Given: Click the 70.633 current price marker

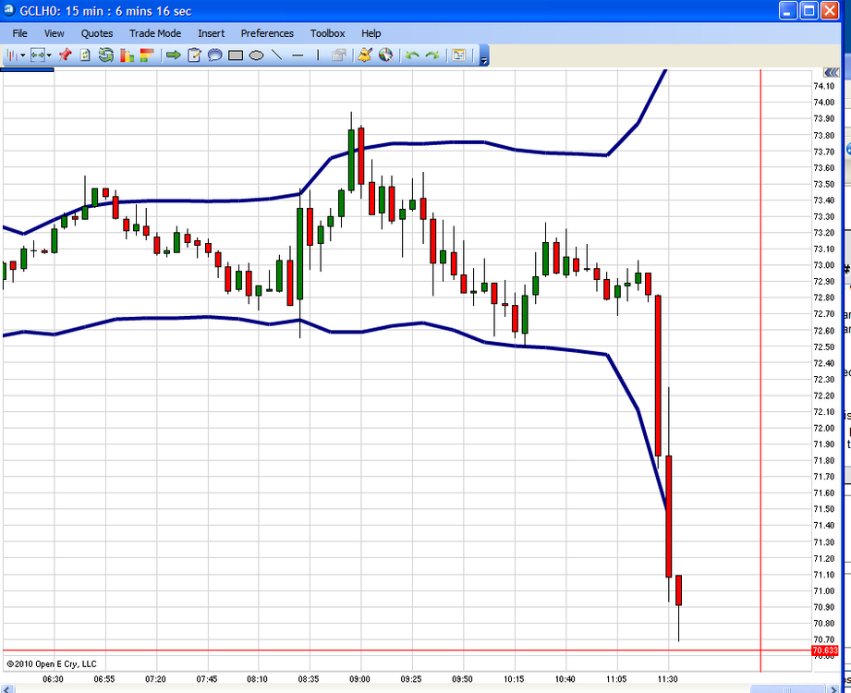Looking at the screenshot, I should coord(825,650).
